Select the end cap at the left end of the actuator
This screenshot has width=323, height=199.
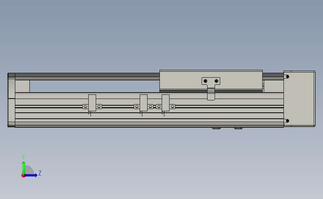coord(11,100)
